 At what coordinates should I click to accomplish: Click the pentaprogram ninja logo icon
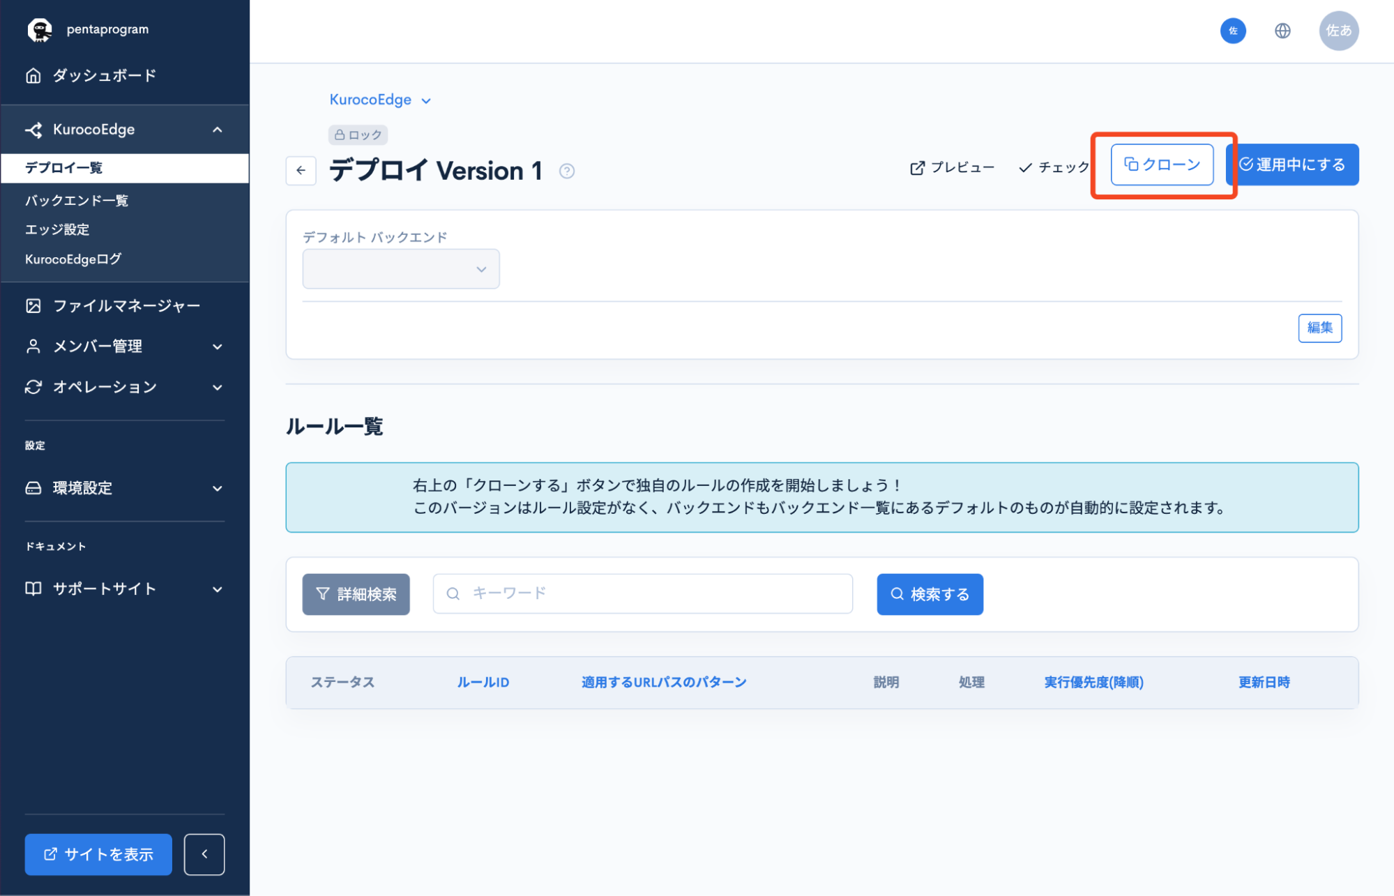click(40, 30)
